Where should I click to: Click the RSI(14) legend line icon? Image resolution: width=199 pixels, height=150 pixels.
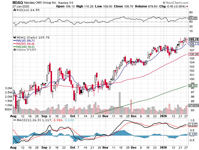(x=14, y=10)
